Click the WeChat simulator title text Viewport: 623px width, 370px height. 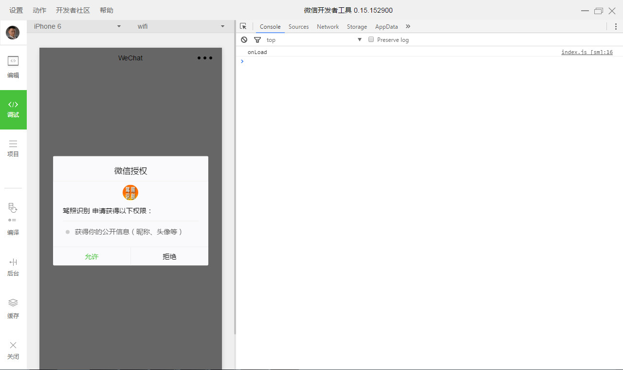coord(130,58)
